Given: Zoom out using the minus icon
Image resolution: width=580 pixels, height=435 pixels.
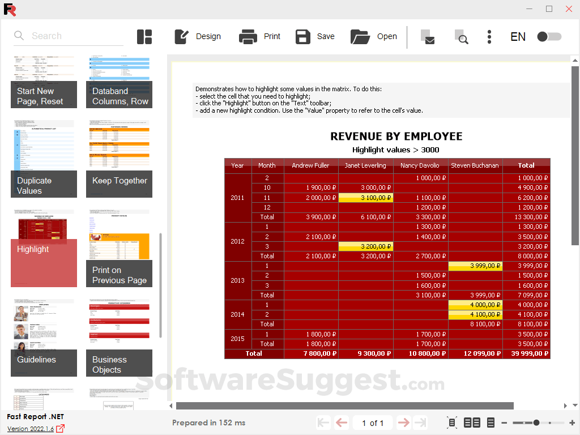Looking at the screenshot, I should pyautogui.click(x=505, y=423).
